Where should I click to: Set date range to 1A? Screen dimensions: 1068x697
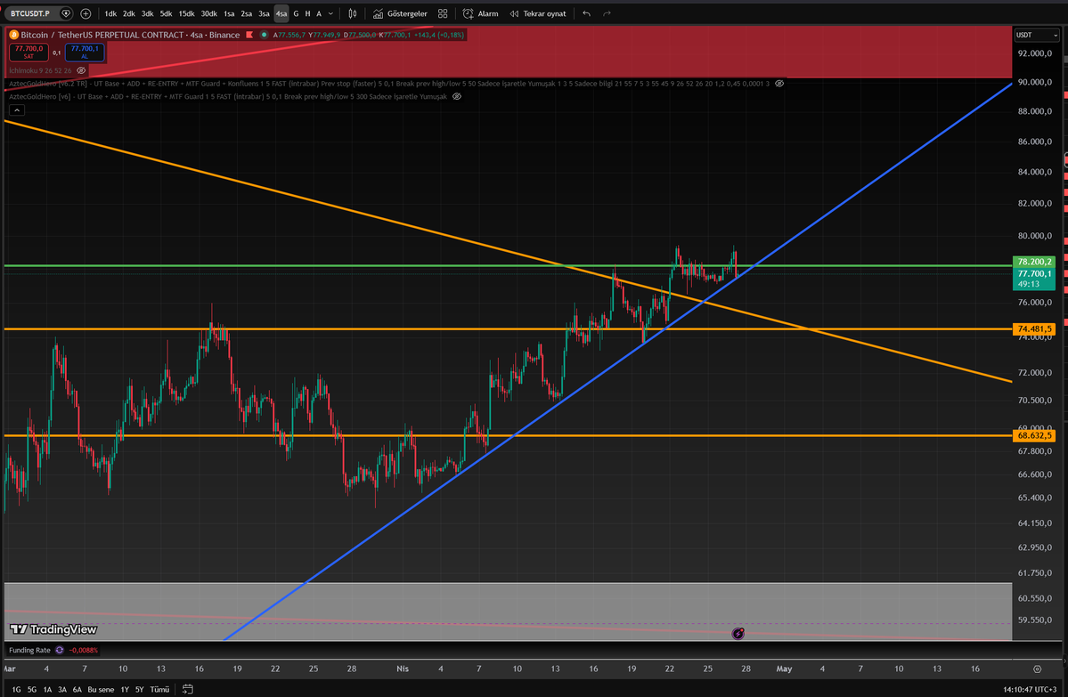48,690
